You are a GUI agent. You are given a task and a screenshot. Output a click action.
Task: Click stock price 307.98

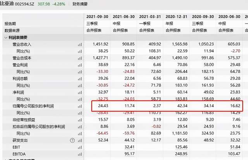(44, 4)
